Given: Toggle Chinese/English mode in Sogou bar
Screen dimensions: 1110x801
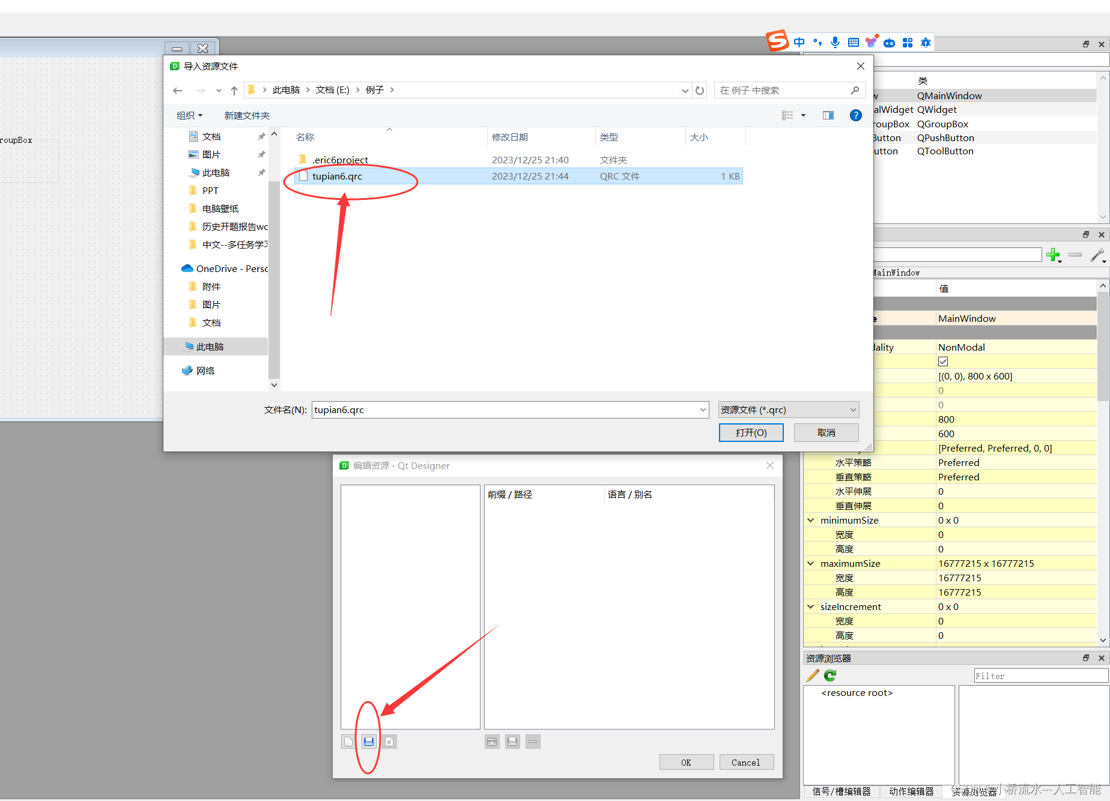Looking at the screenshot, I should (799, 42).
